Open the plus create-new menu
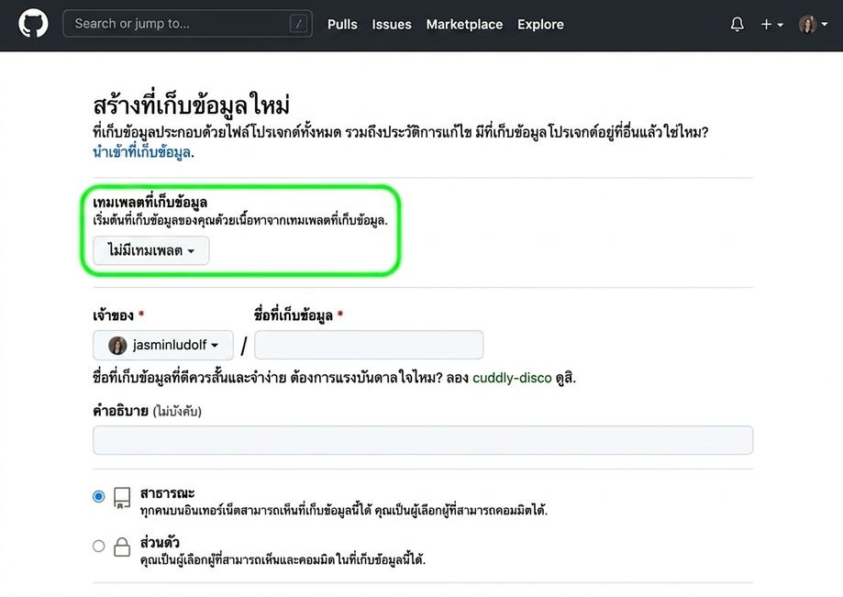 (x=772, y=24)
